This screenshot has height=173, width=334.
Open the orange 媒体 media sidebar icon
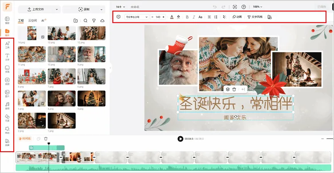(7, 32)
